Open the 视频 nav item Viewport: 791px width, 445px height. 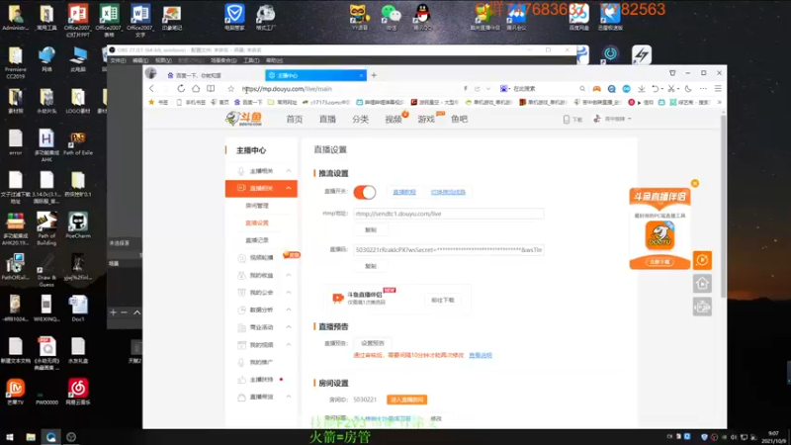tap(394, 119)
